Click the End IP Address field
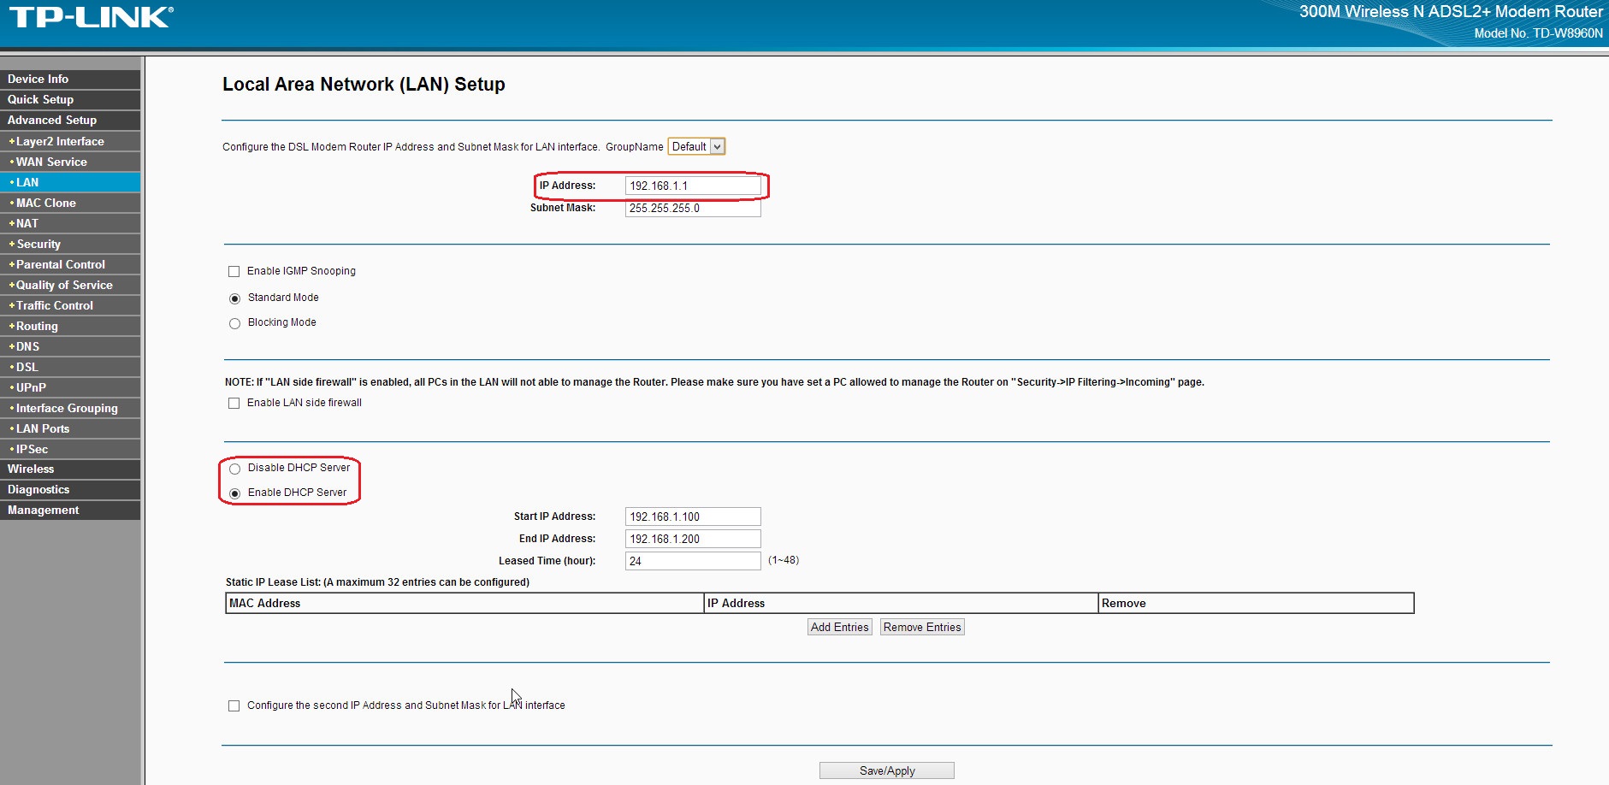 693,539
